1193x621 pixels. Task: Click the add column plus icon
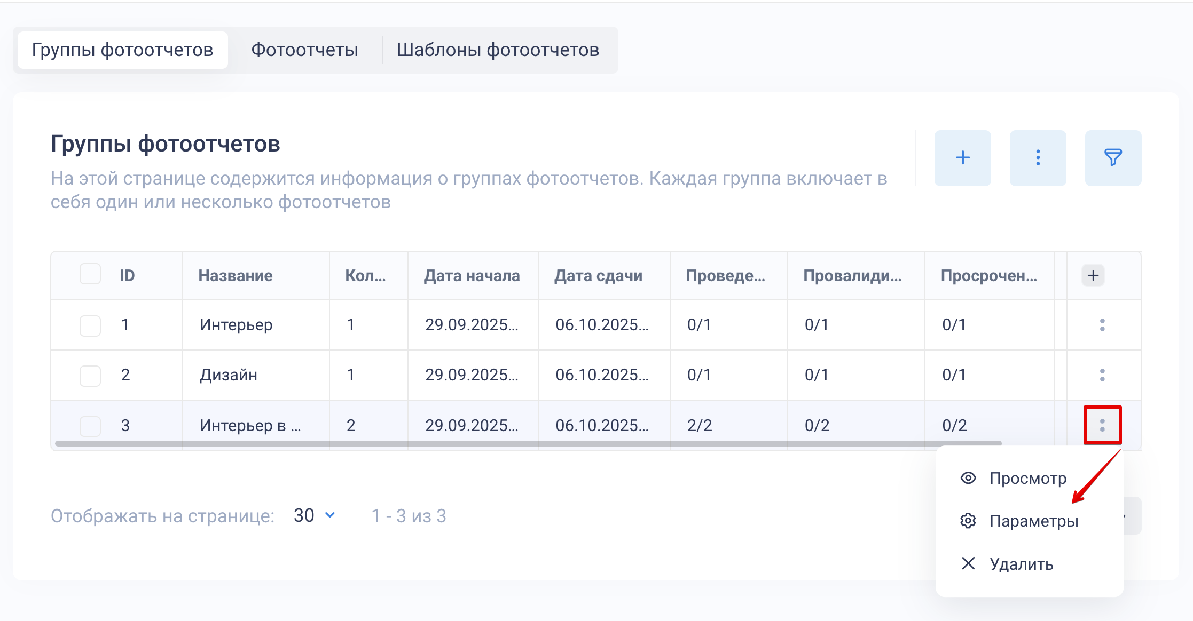[1093, 275]
